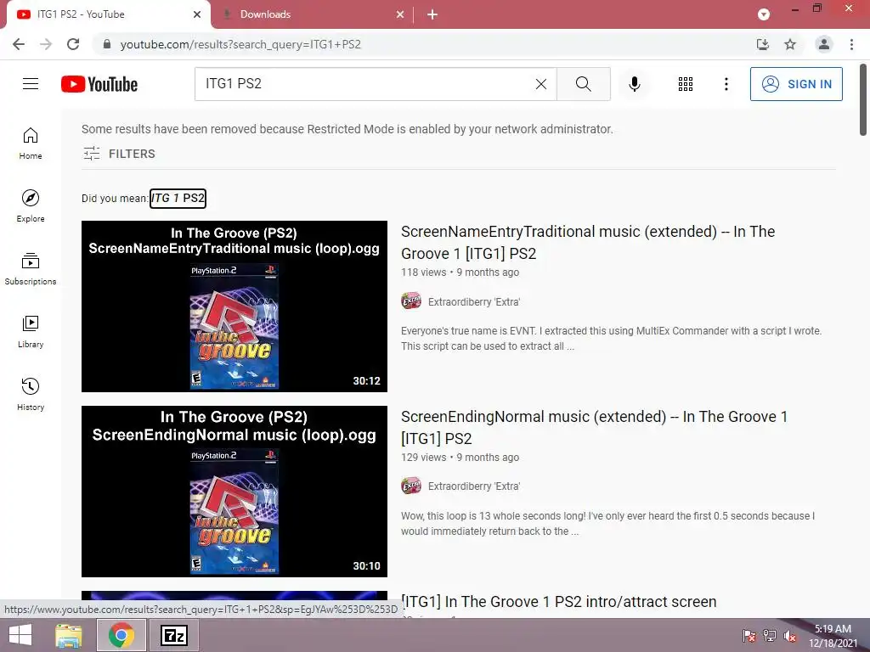Open Library in the sidebar

(31, 332)
